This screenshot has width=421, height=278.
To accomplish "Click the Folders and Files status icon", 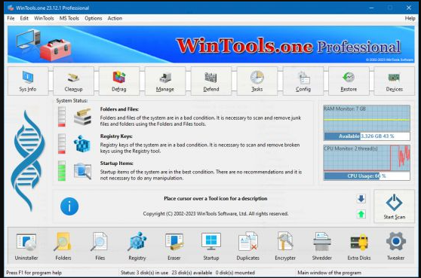I will (x=83, y=117).
